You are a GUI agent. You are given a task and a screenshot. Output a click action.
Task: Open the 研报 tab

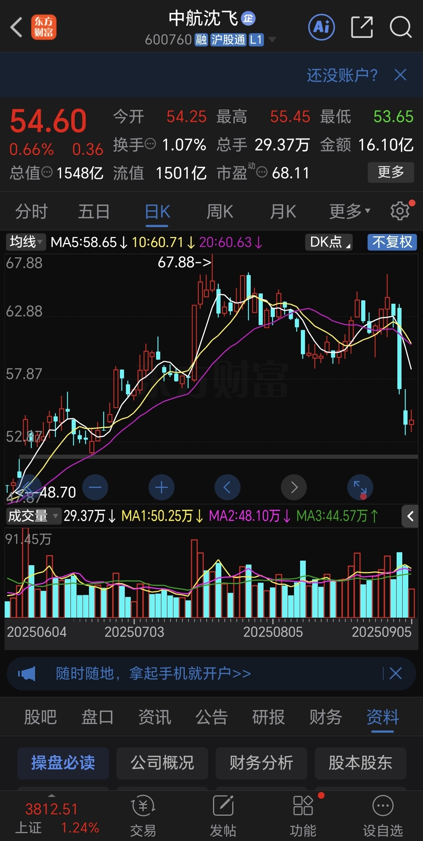[x=268, y=717]
